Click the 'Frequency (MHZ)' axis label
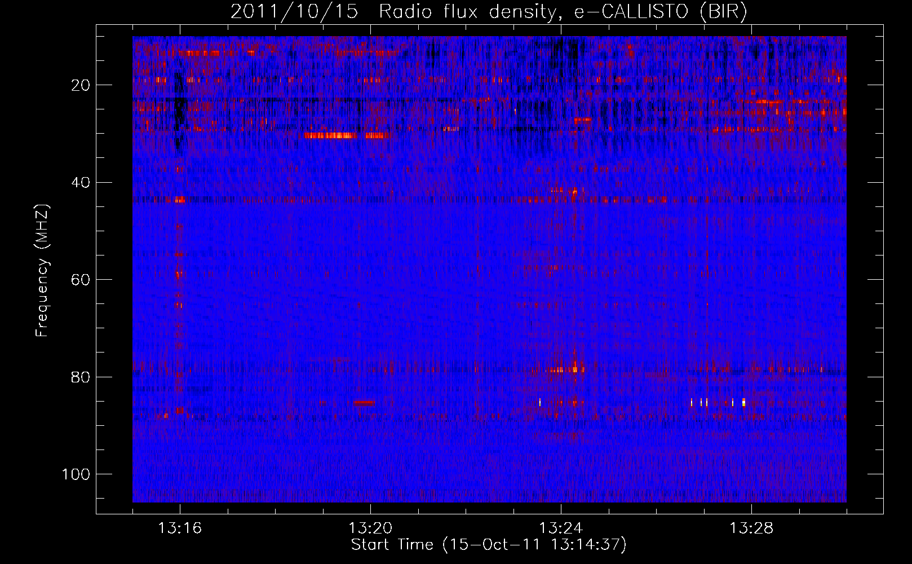This screenshot has height=564, width=912. 42,270
